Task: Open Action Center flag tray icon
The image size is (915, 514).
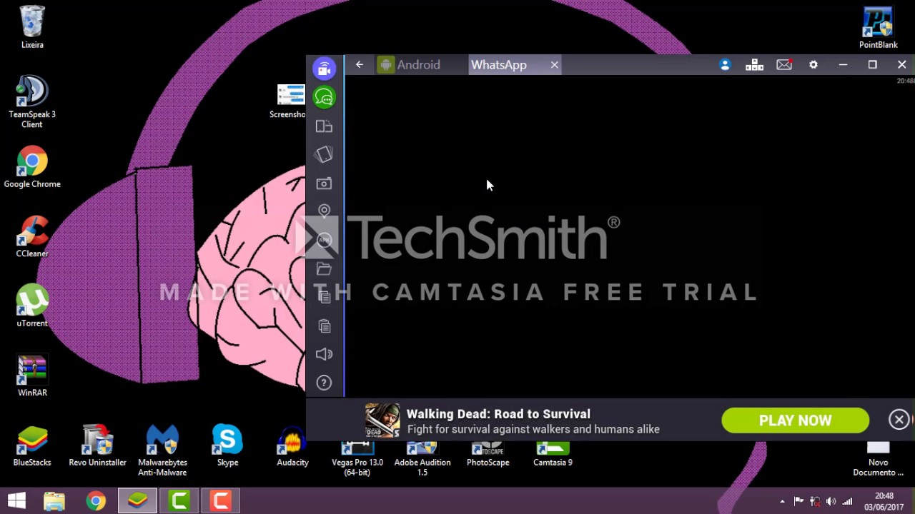Action: (x=798, y=502)
